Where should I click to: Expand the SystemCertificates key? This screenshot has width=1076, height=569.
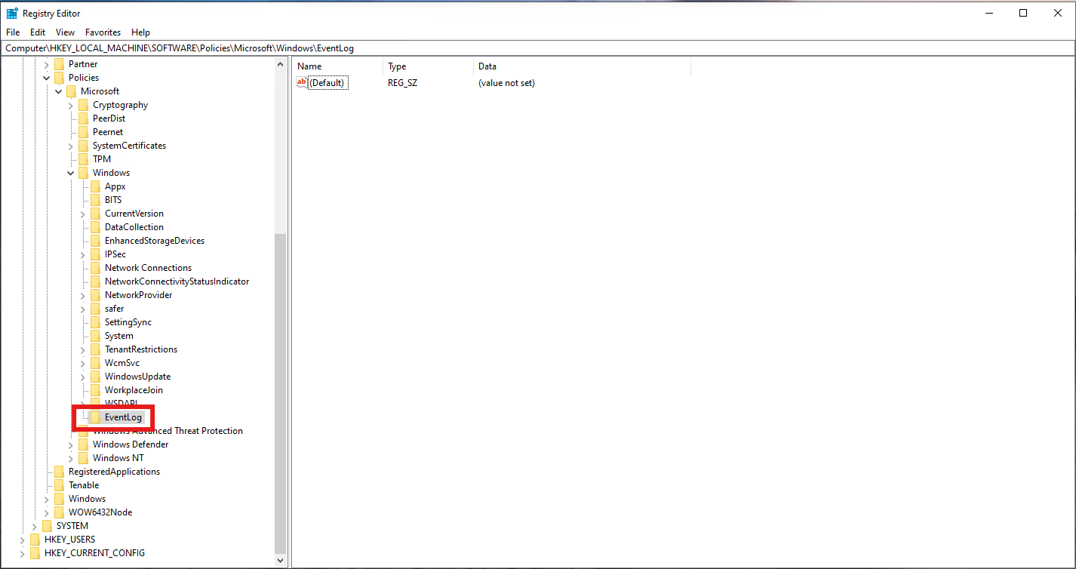[71, 146]
